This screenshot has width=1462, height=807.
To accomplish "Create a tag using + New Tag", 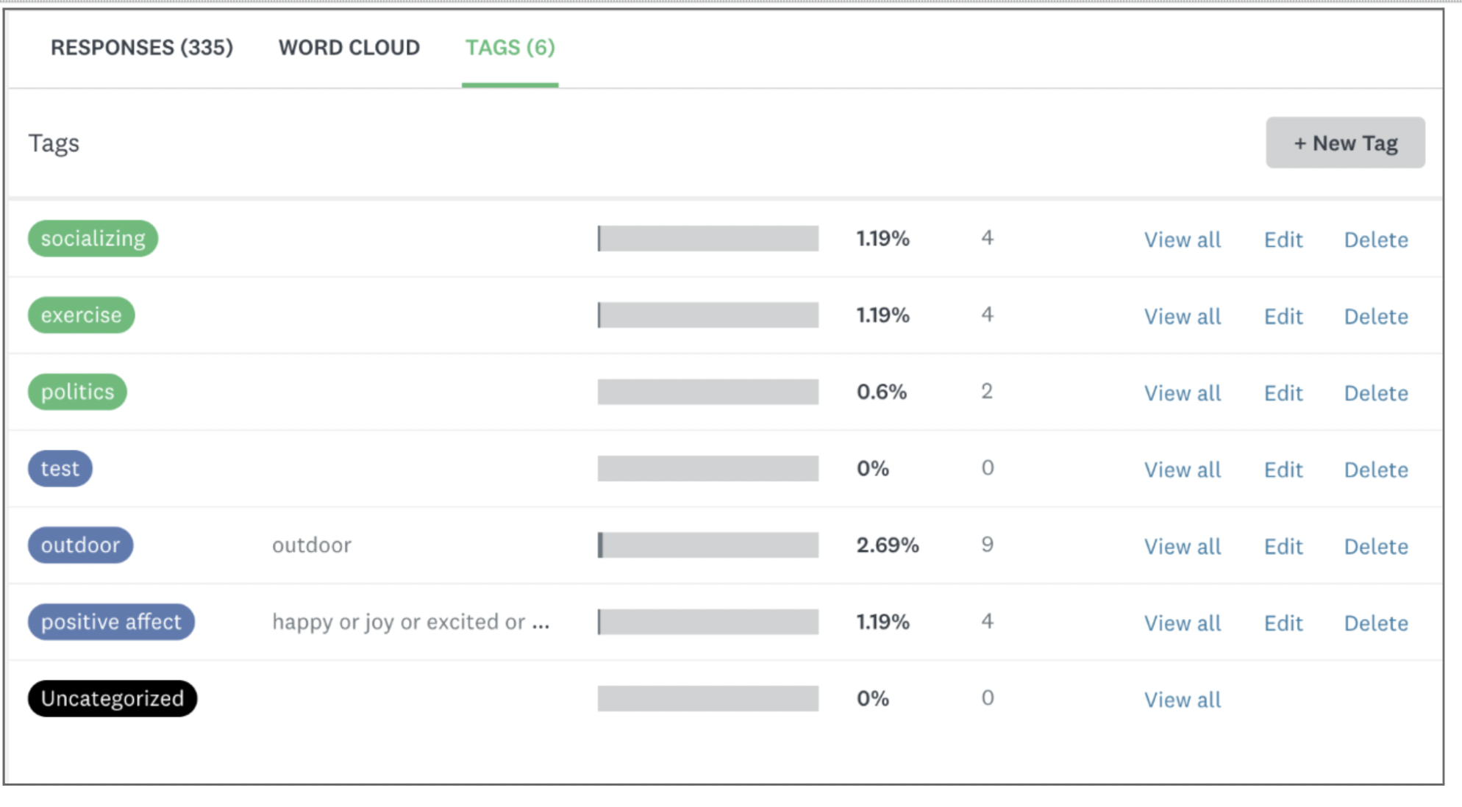I will pos(1344,143).
